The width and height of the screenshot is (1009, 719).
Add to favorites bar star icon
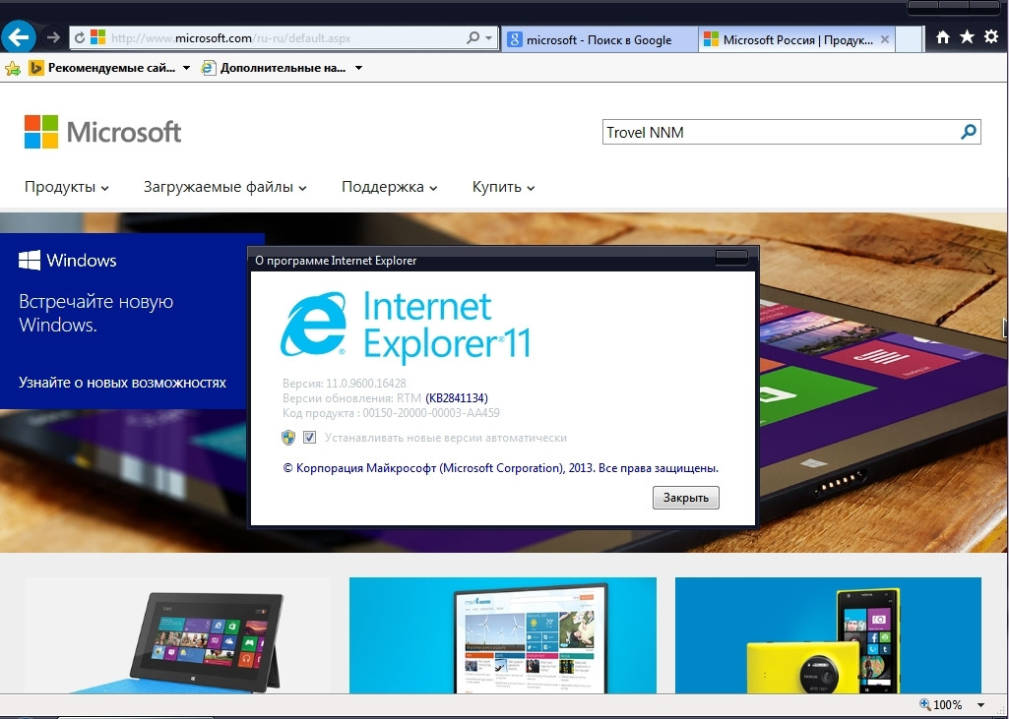click(x=12, y=68)
